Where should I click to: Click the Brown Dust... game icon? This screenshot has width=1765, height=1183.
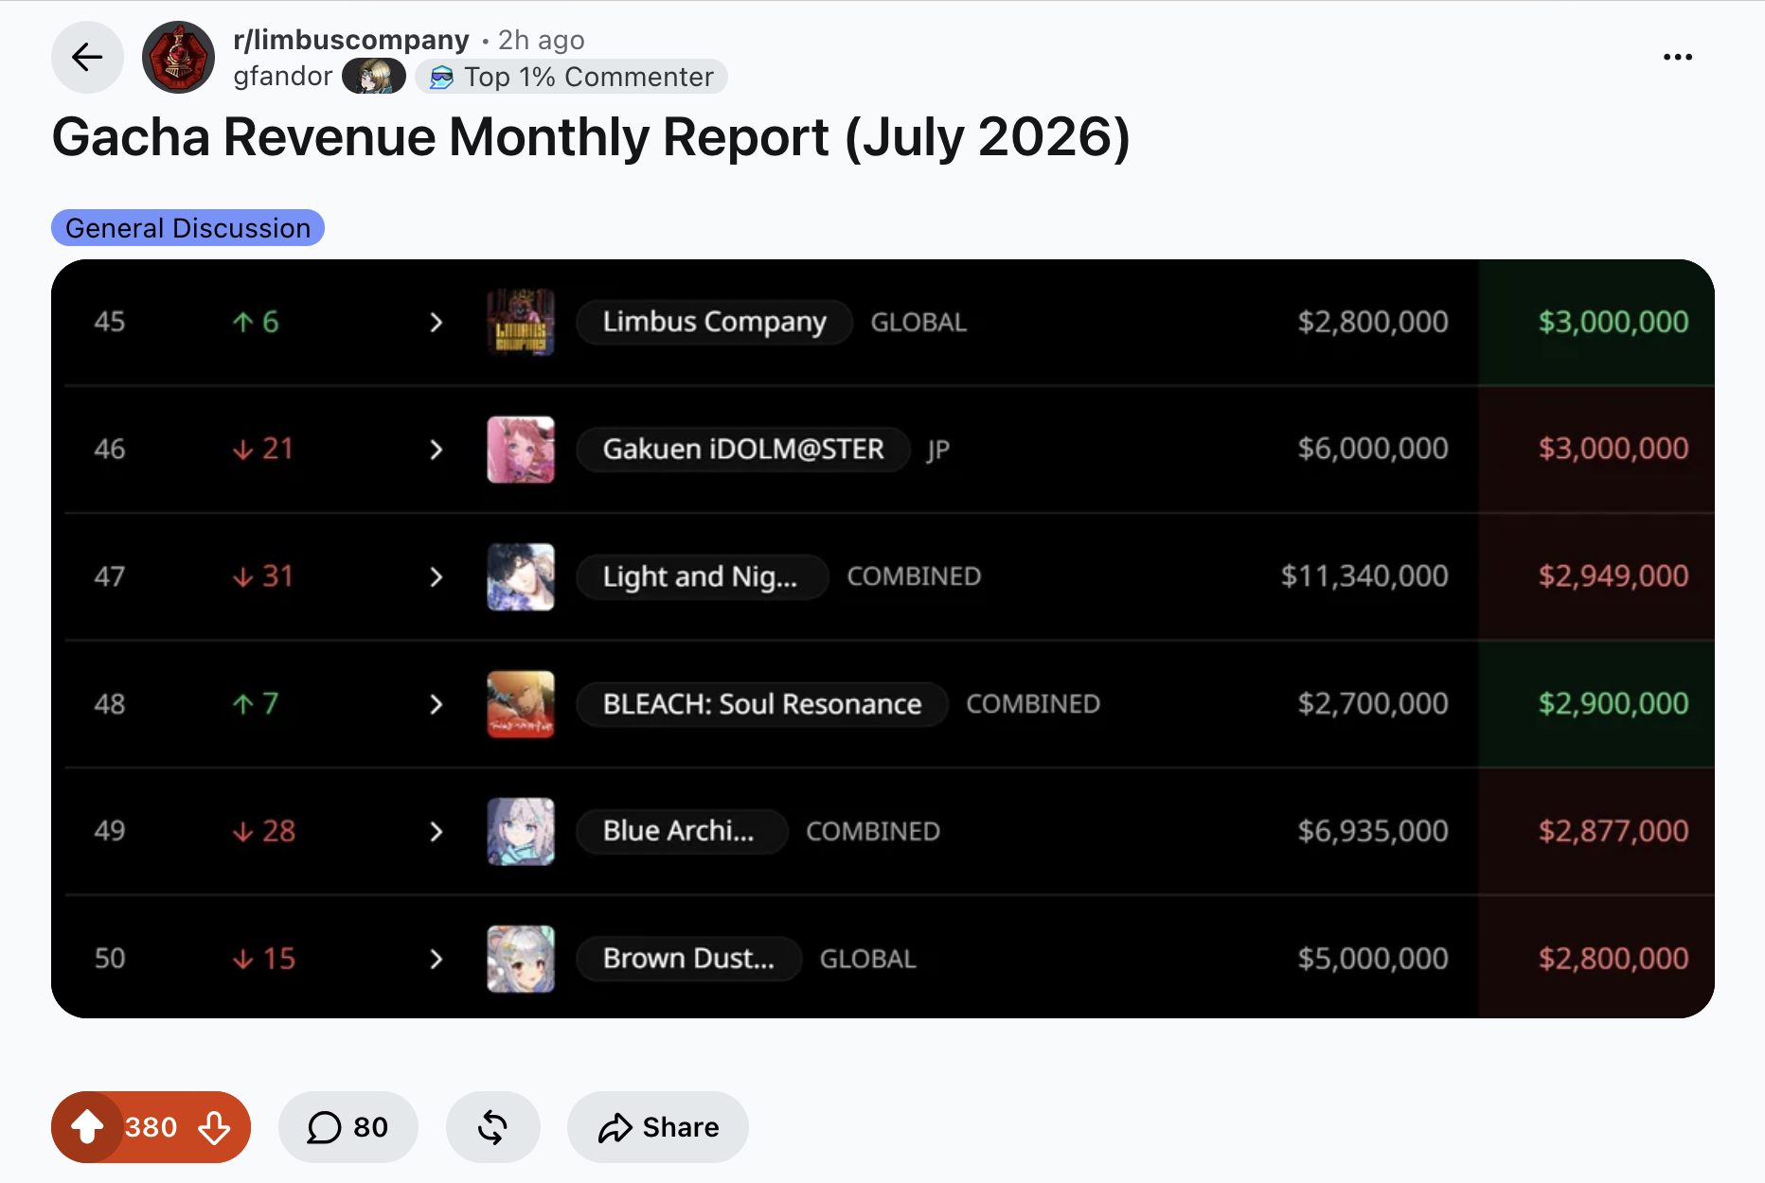click(x=521, y=960)
